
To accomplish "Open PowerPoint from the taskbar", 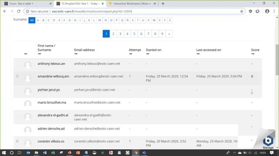I will (x=78, y=153).
